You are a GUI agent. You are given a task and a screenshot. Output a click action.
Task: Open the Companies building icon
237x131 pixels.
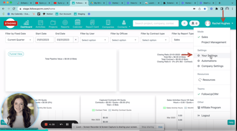(x=108, y=24)
